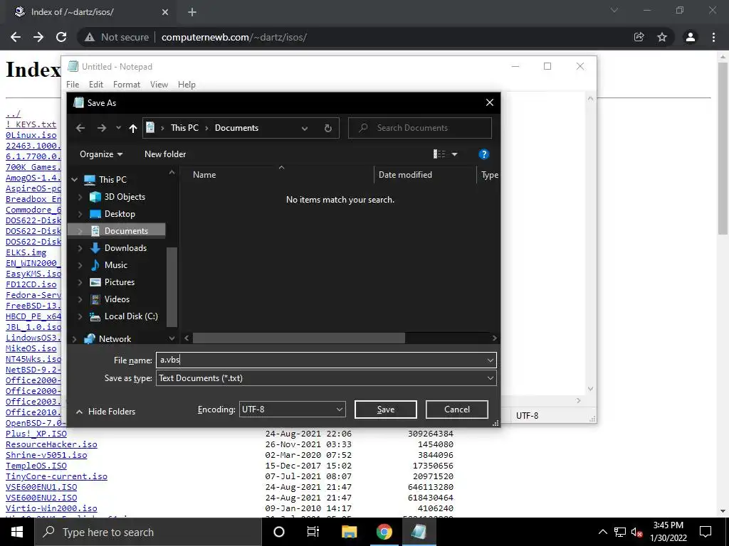Open TinyCore-current.iso link
729x546 pixels.
click(56, 476)
